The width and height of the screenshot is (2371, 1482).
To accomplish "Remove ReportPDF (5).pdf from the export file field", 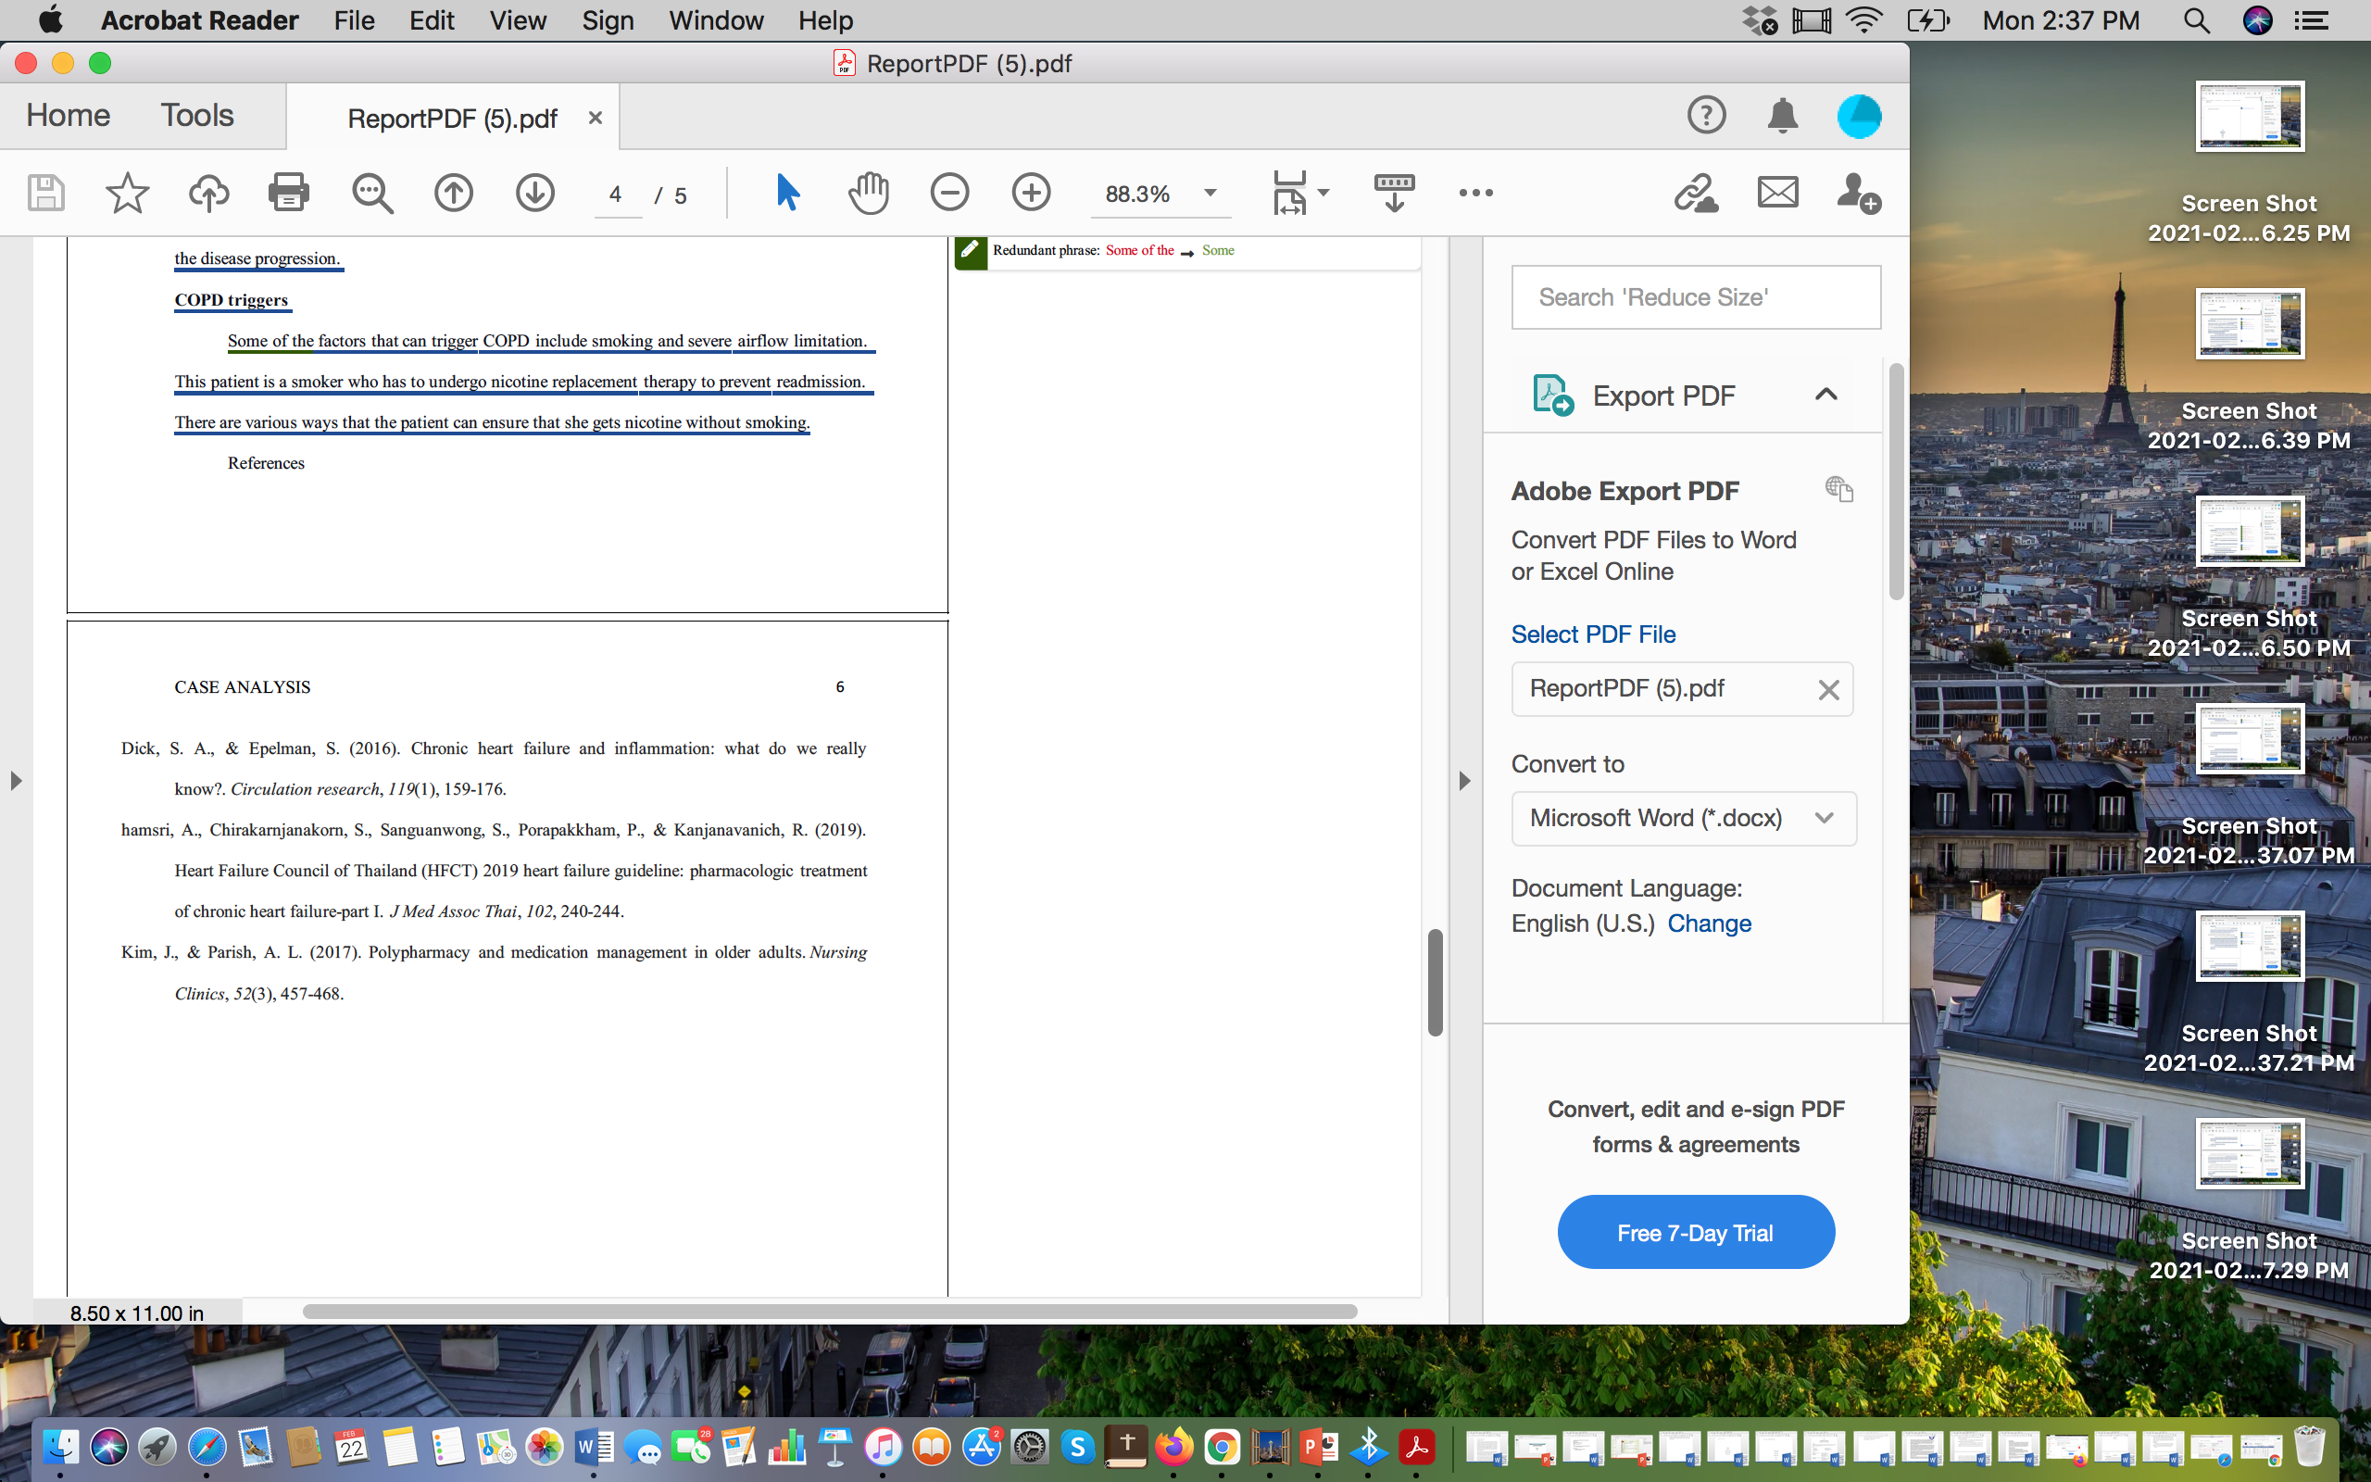I will (1828, 690).
